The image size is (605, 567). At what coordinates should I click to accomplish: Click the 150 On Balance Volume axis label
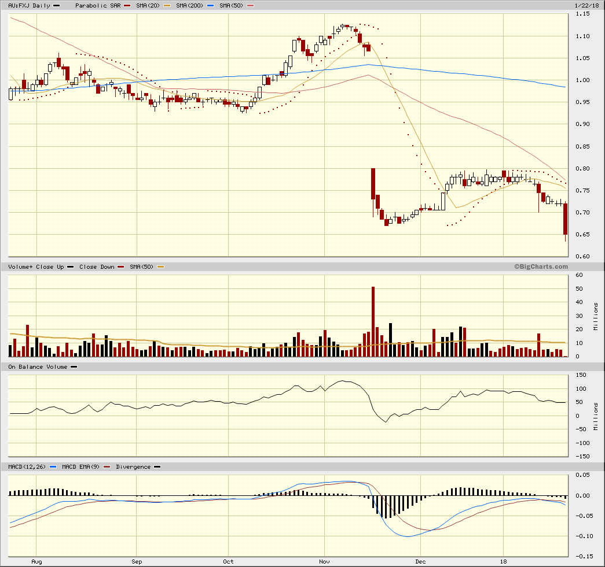coord(581,375)
